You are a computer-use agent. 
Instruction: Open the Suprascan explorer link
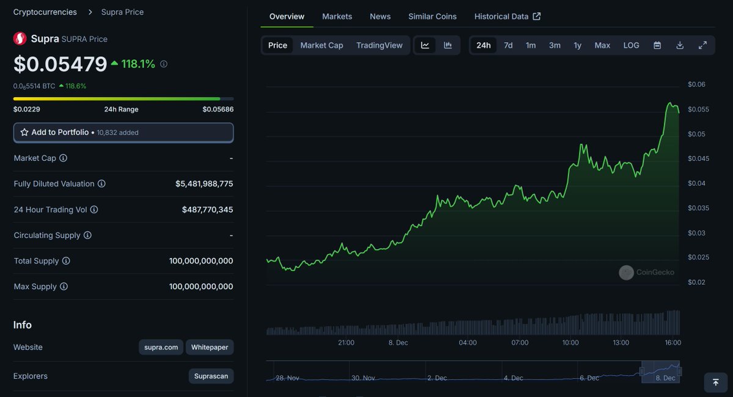[x=211, y=376]
